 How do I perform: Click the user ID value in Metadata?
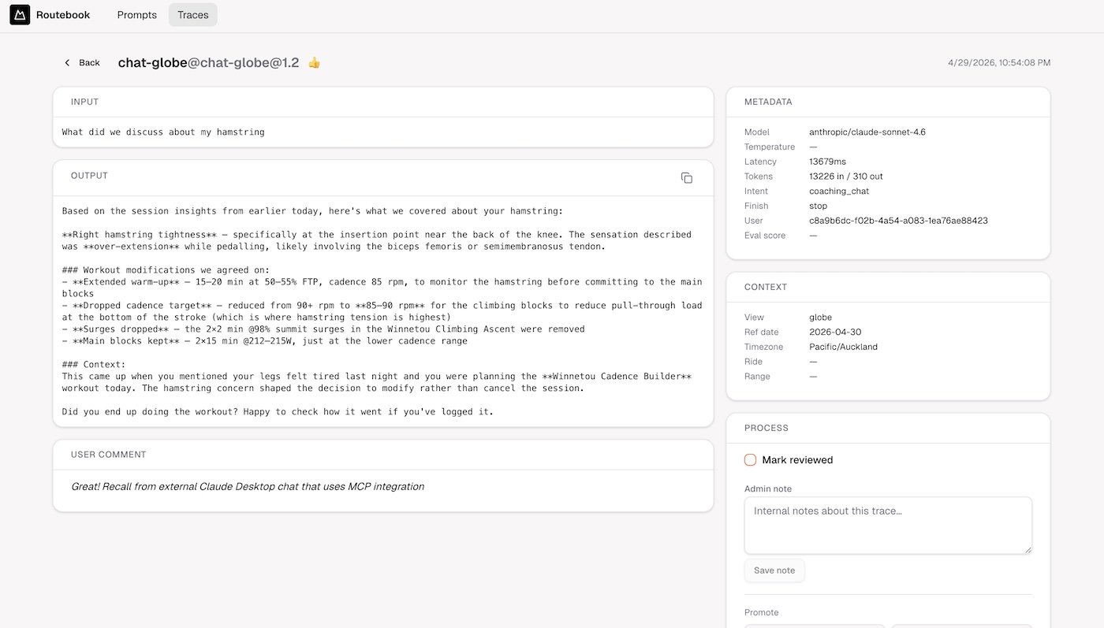898,221
